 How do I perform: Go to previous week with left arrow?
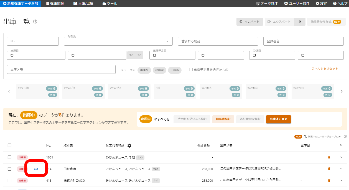tap(9, 92)
